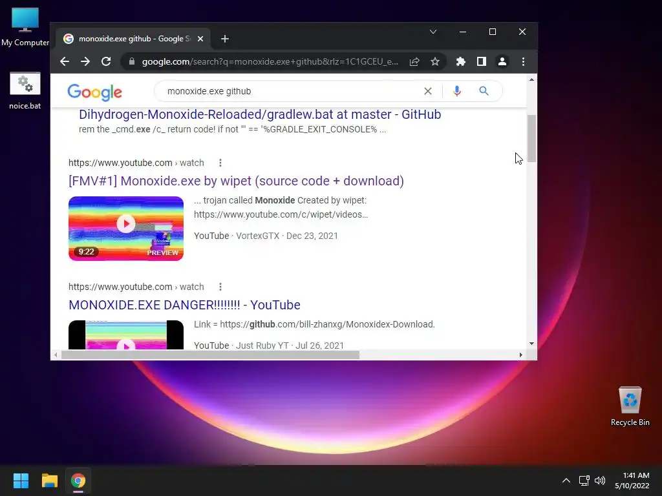Viewport: 662px width, 496px height.
Task: Click the youtube.com URL above MONOXIDE.EXE DANGER result
Action: (x=136, y=287)
